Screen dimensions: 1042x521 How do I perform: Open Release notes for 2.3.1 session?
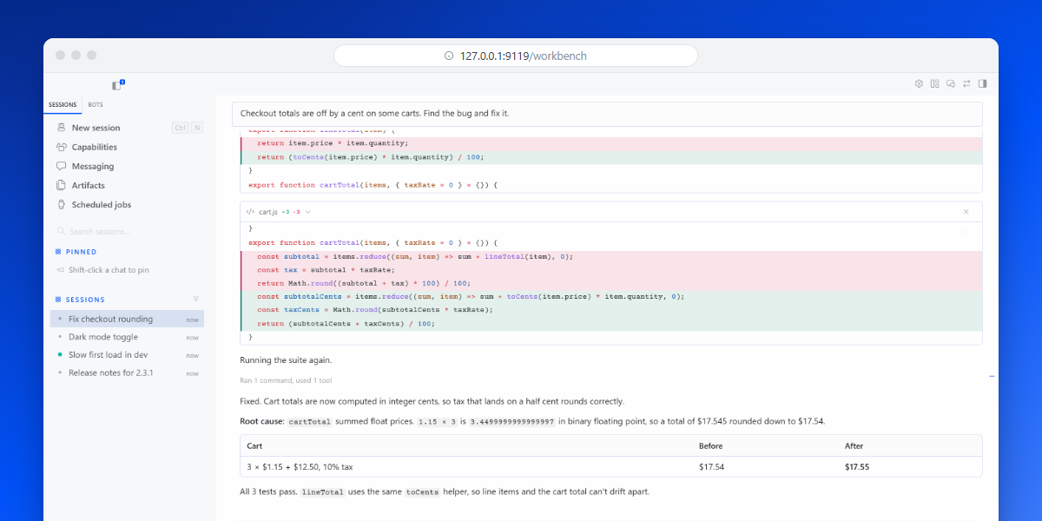point(127,373)
